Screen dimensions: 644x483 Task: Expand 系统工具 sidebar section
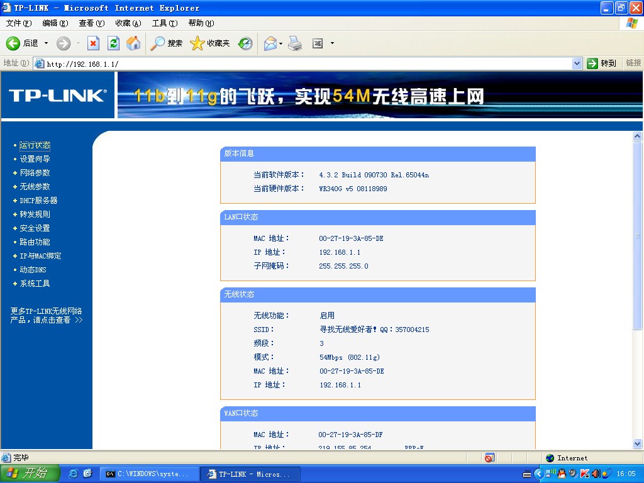[35, 284]
